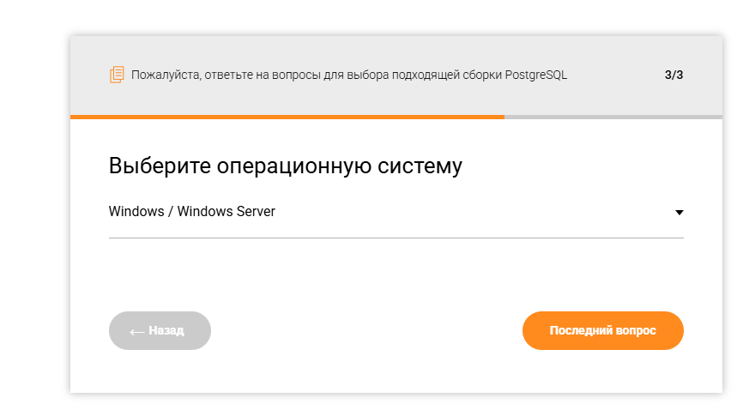737x410 pixels.
Task: Click the word PostgreSQL in the header
Action: click(x=536, y=75)
